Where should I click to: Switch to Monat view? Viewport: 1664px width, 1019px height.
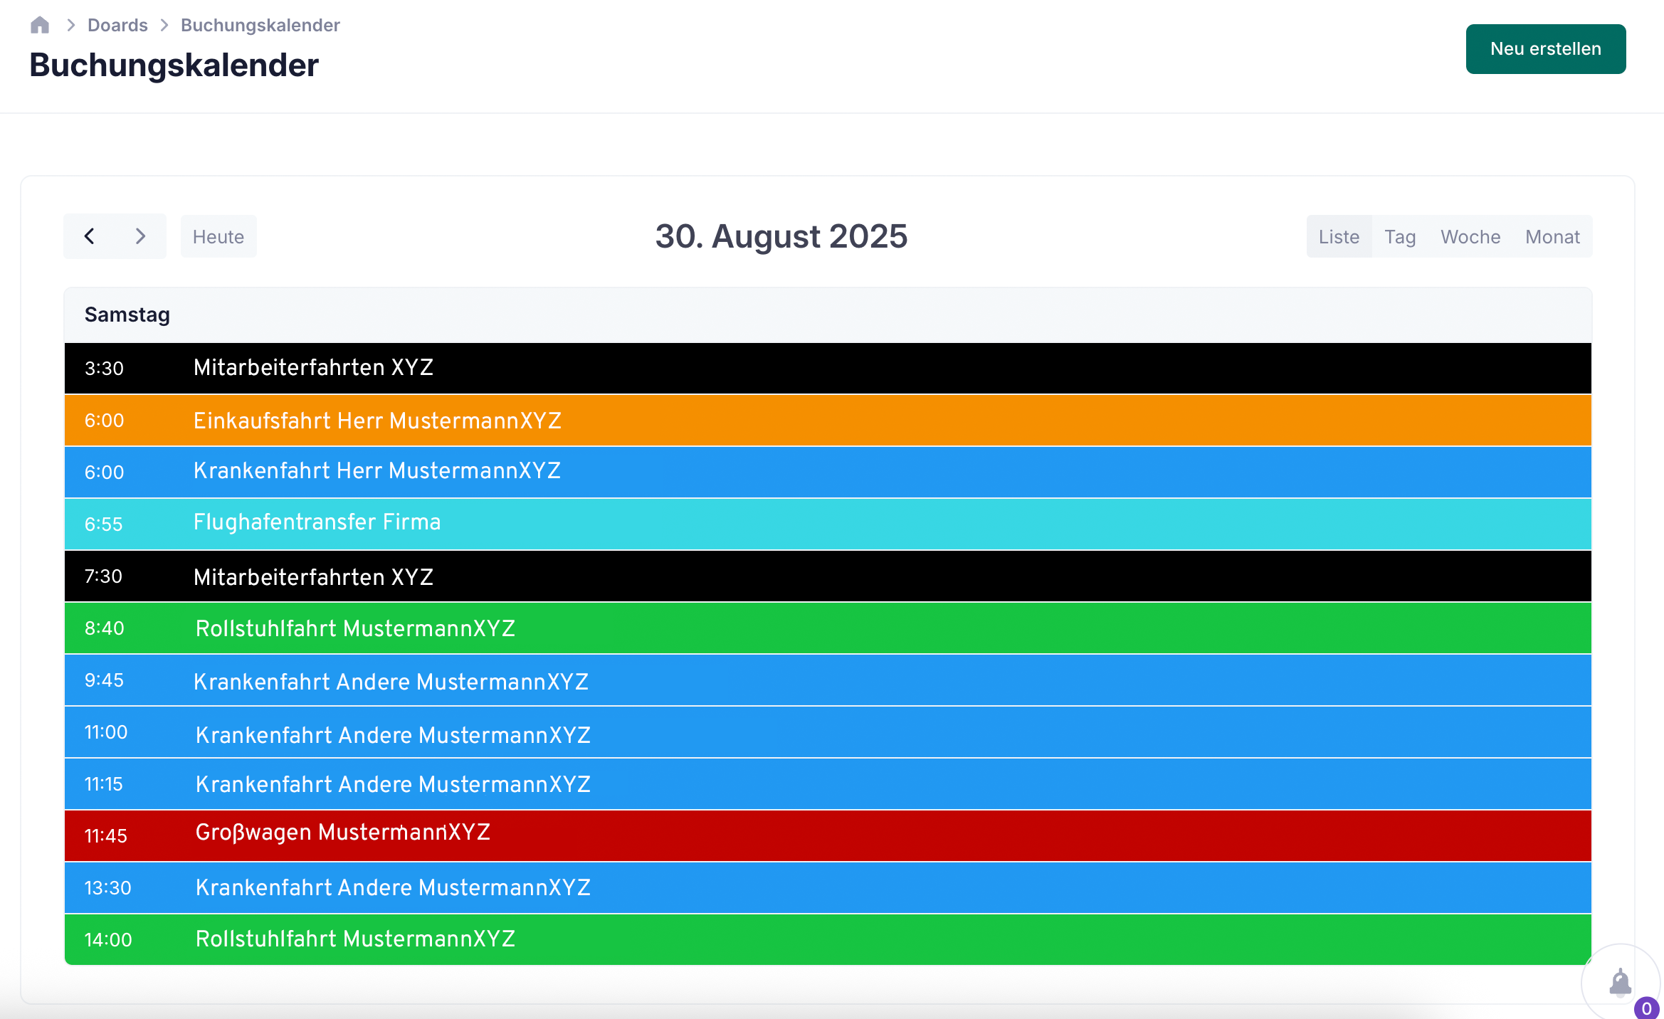tap(1552, 237)
